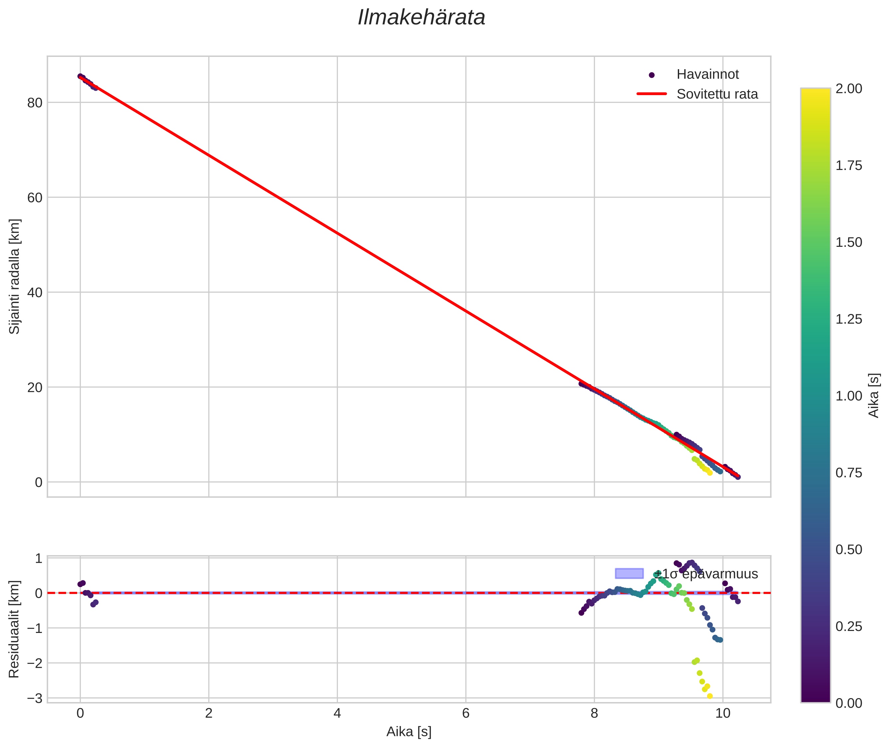Click the y-axis tick label 80
Image resolution: width=889 pixels, height=747 pixels.
coord(35,102)
